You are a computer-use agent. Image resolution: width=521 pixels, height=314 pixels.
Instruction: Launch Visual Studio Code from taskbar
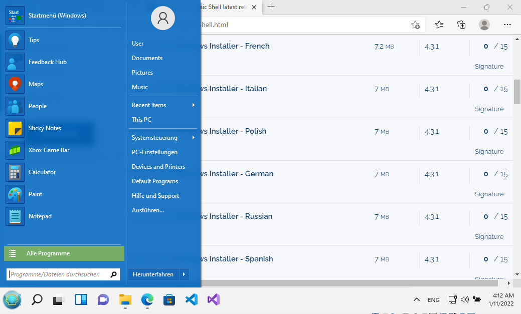(x=192, y=300)
